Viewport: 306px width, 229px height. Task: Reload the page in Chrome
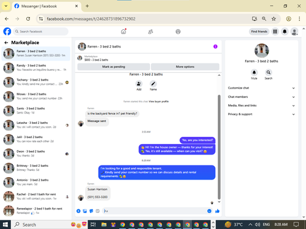[28, 19]
